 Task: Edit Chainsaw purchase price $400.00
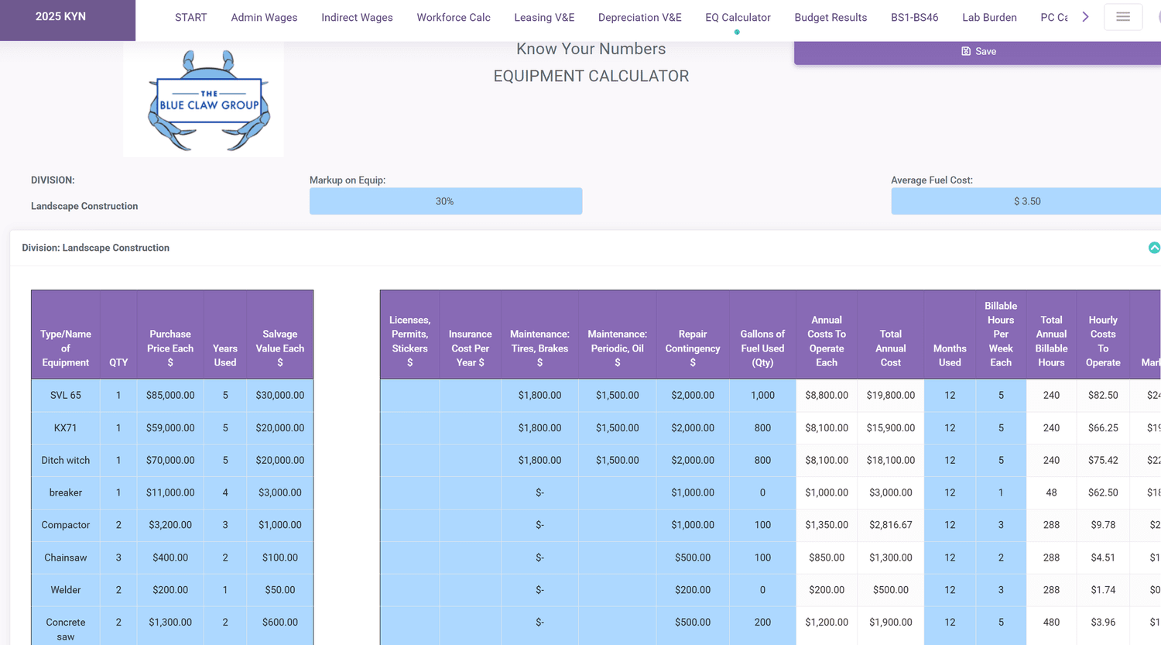(x=170, y=558)
